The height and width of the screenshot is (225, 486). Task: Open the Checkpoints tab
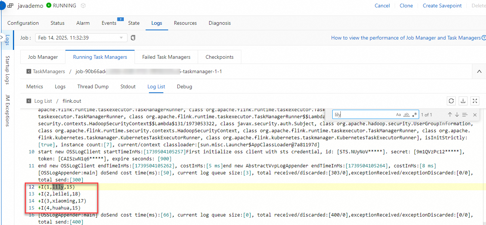220,57
